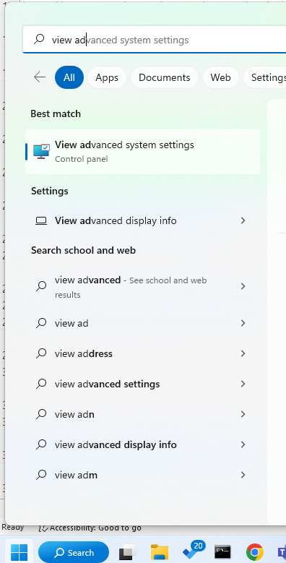Click search icon beside 'view ad'
This screenshot has width=286, height=563.
click(x=41, y=323)
